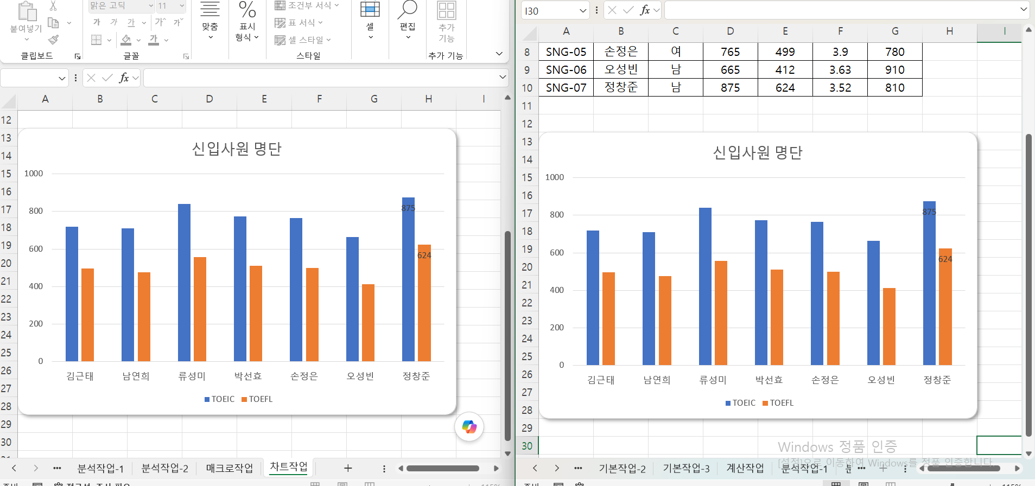
Task: Click the copy icon in the clipboard group
Action: coord(53,23)
